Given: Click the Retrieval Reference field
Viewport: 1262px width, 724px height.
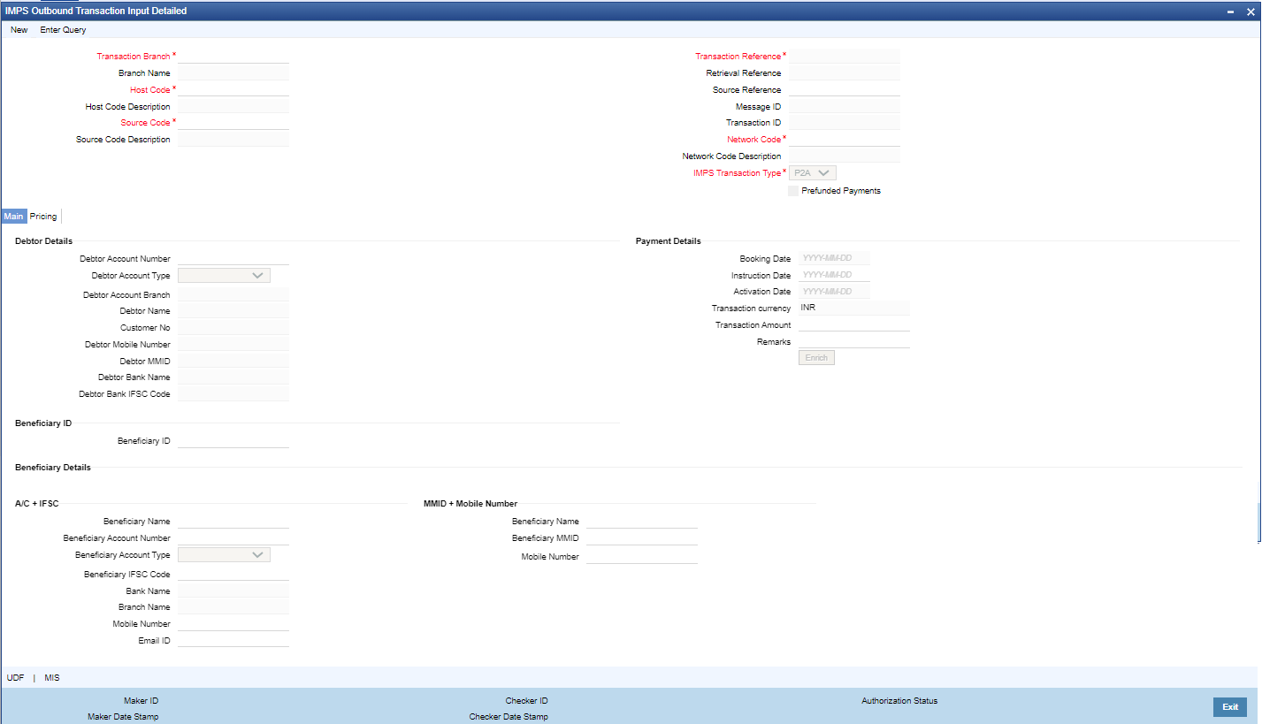Looking at the screenshot, I should pyautogui.click(x=845, y=72).
